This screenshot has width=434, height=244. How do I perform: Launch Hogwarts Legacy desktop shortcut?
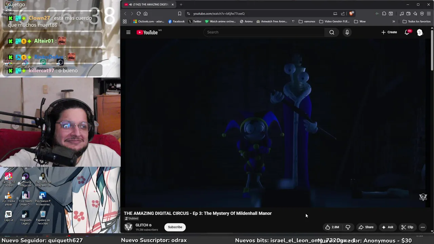click(25, 218)
